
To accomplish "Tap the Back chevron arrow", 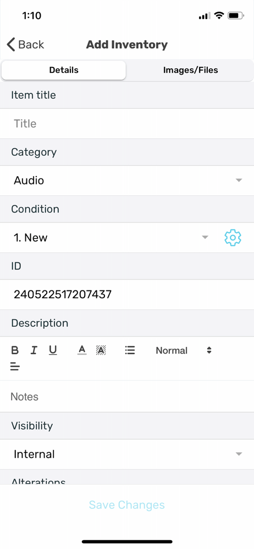I will point(11,45).
